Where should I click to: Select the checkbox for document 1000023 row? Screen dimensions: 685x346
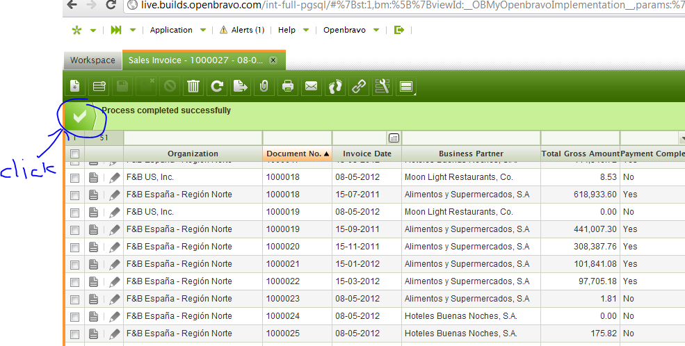[75, 299]
